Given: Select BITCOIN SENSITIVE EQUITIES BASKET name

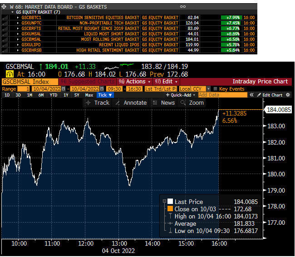Looking at the screenshot, I should (103, 18).
